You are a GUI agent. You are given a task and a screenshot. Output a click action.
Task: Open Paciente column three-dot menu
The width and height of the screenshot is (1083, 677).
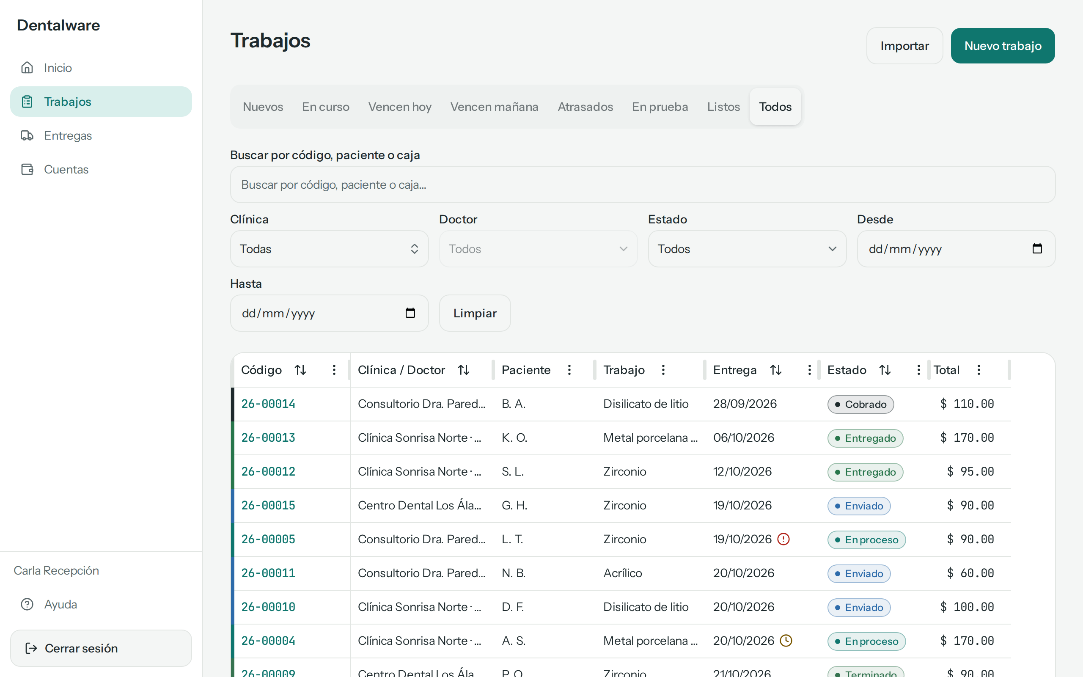click(569, 370)
